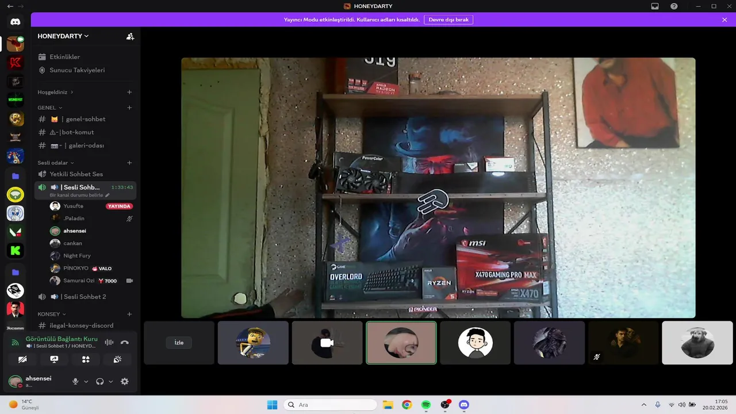Mute the microphone
The image size is (736, 414).
75,381
